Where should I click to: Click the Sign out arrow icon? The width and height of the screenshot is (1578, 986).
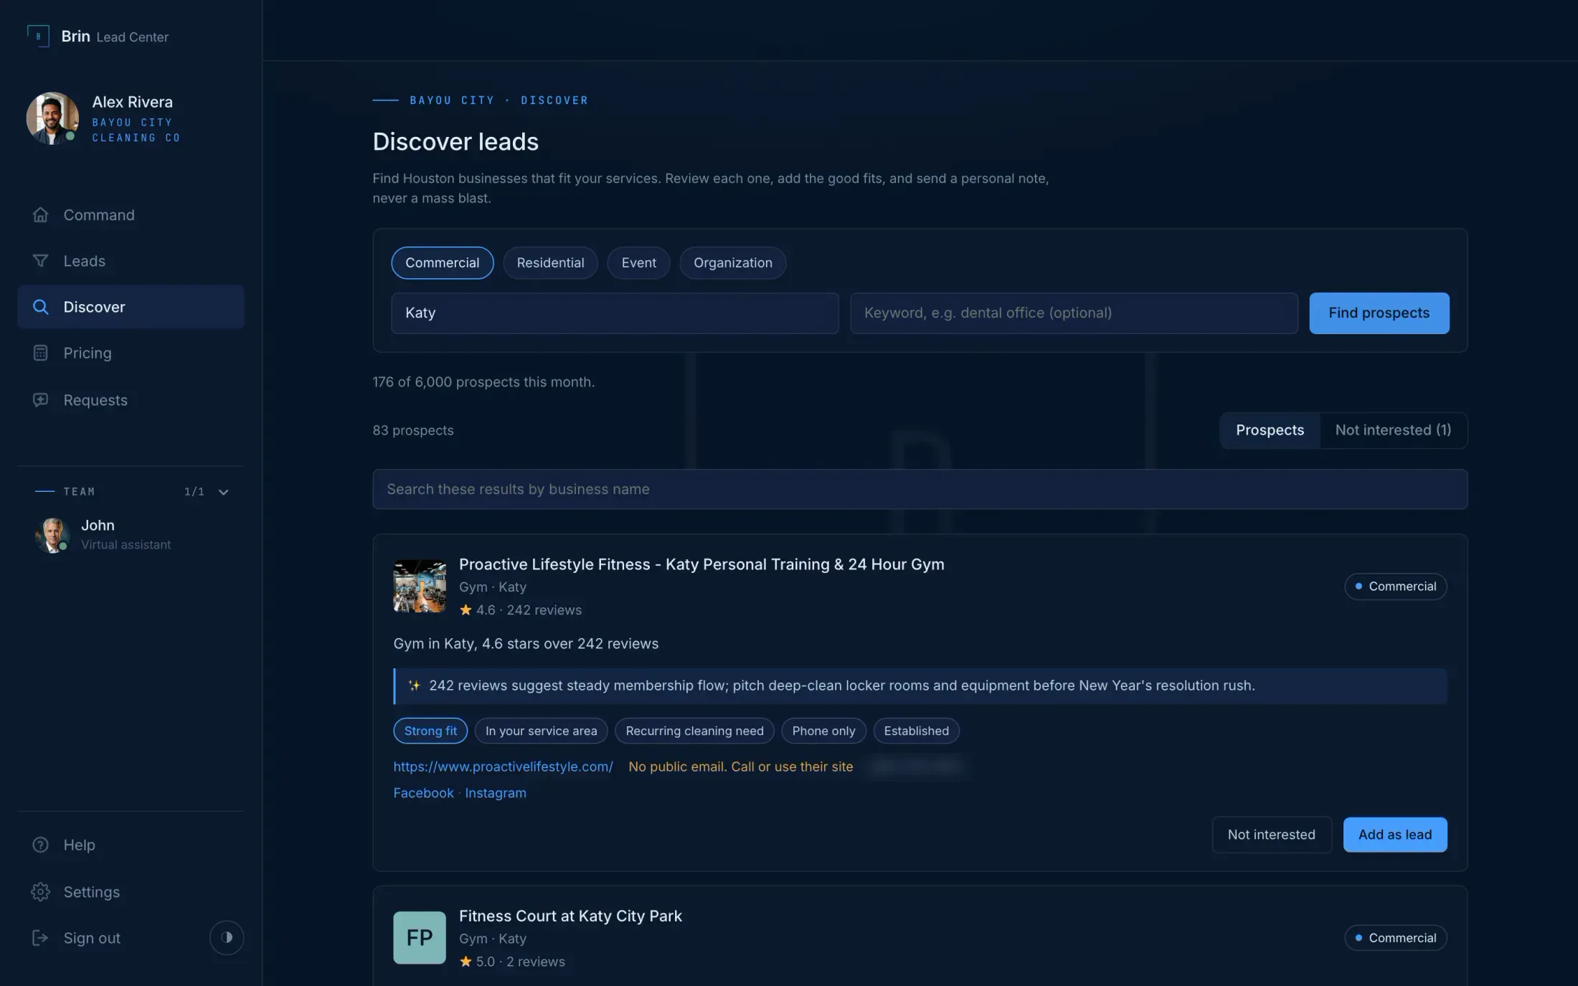tap(41, 938)
